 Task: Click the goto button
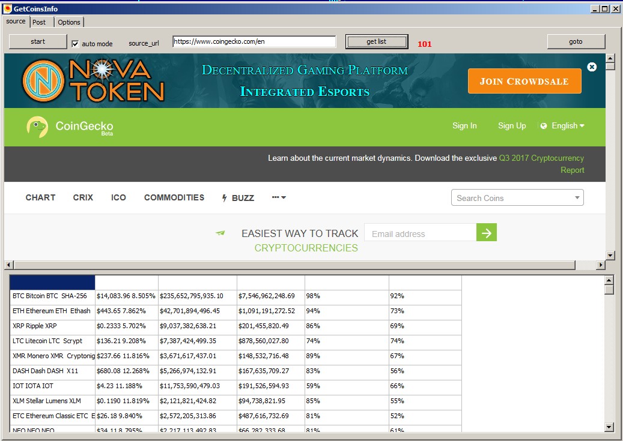pos(576,41)
